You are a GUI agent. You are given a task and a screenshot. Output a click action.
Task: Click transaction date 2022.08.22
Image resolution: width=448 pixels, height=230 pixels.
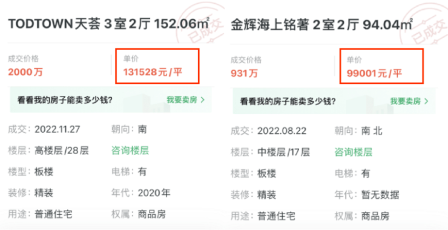pos(282,131)
